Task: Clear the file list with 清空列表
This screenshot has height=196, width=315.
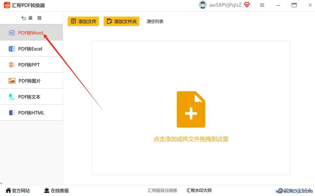Action: point(155,21)
